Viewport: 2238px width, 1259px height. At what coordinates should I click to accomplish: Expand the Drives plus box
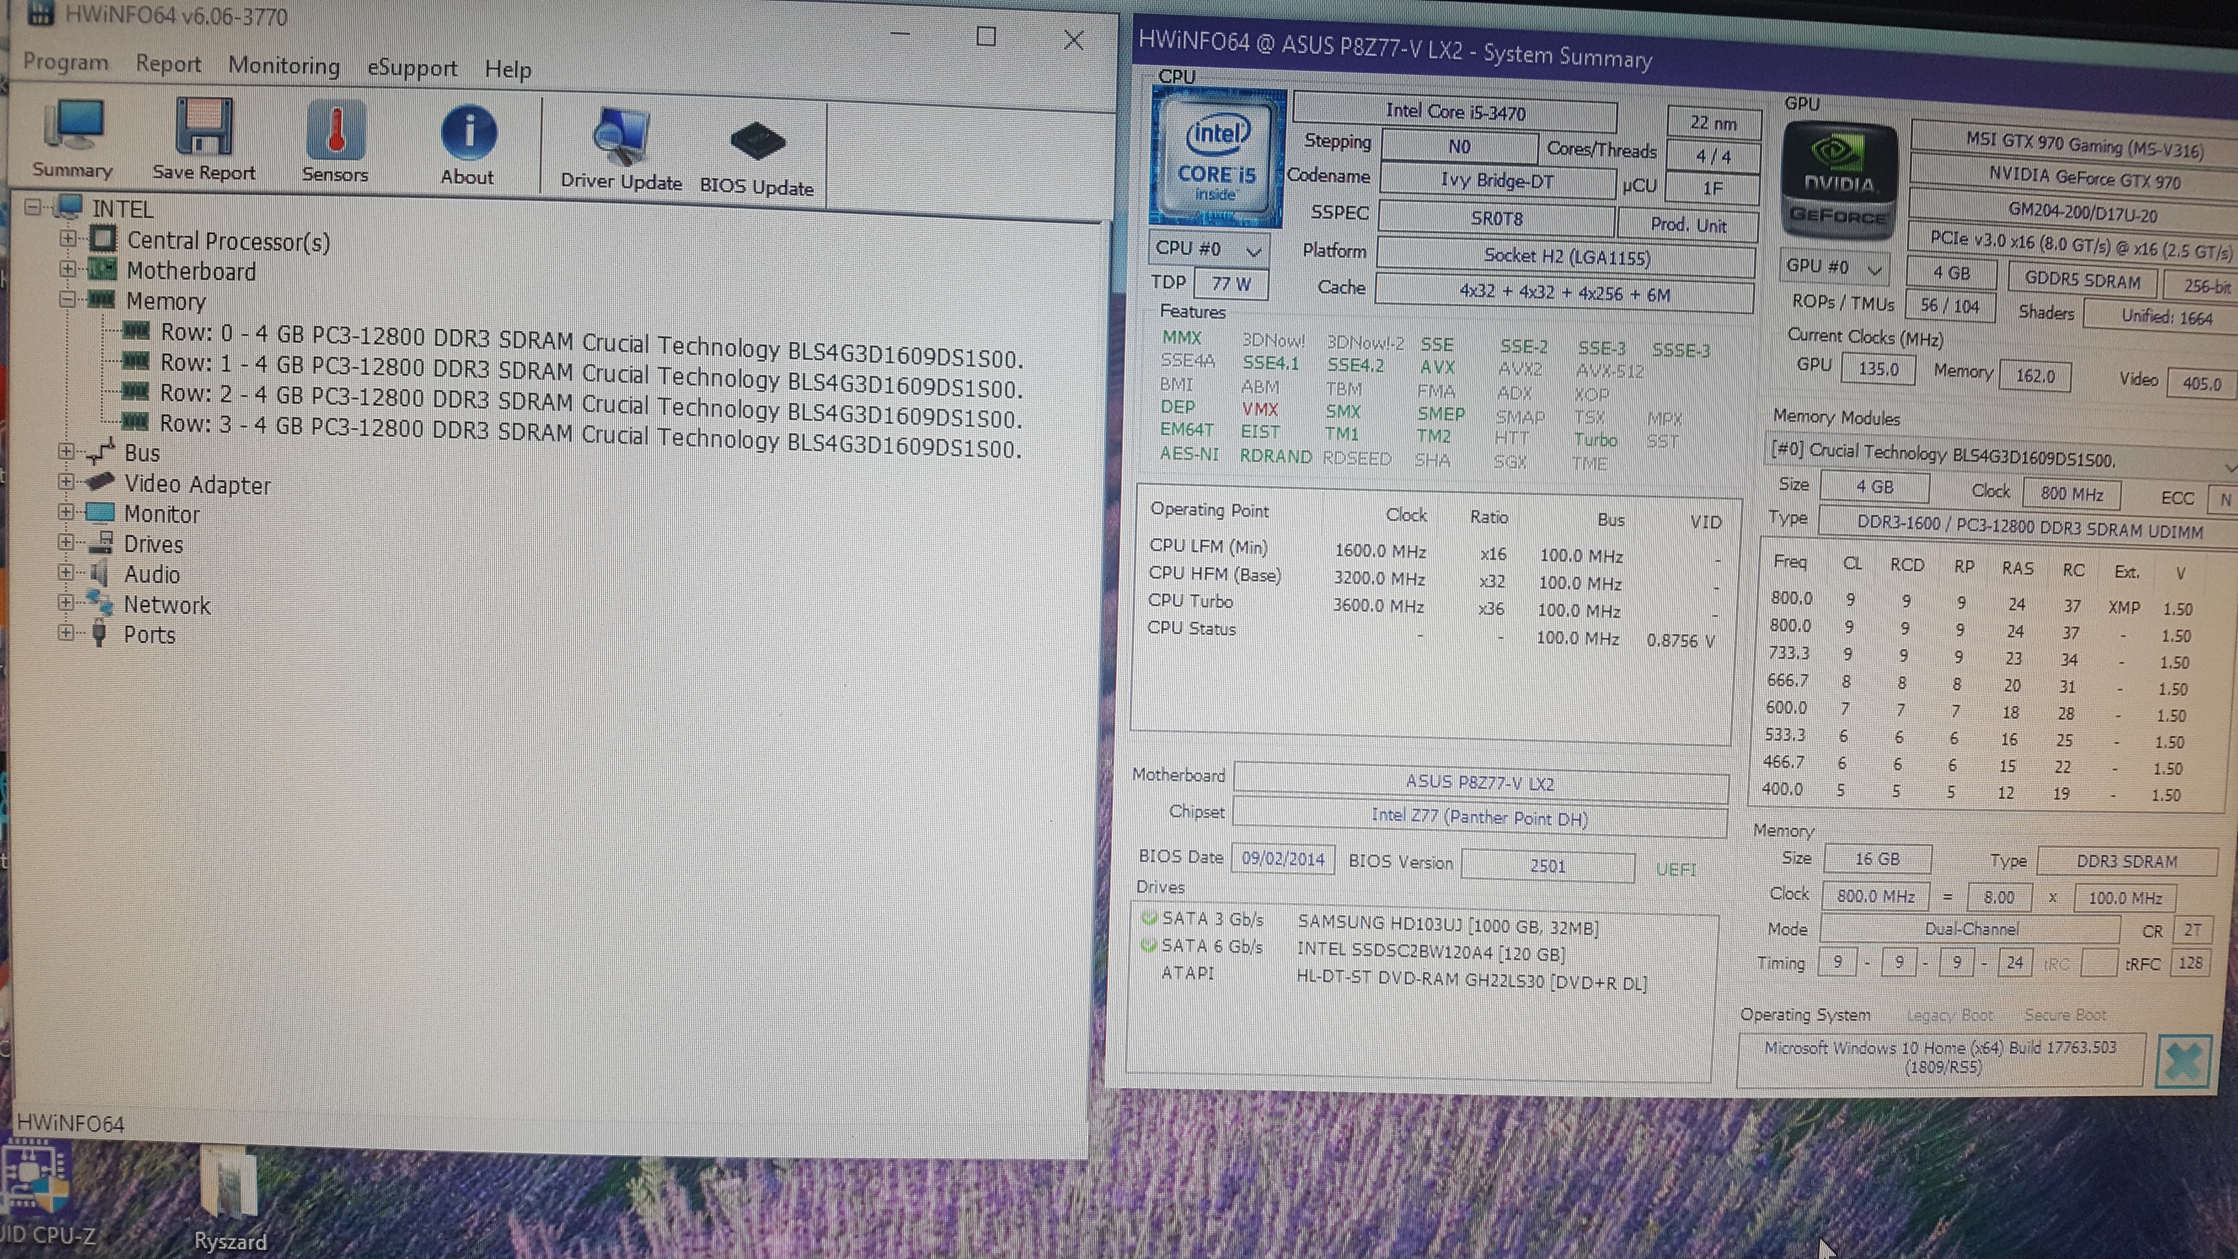65,542
